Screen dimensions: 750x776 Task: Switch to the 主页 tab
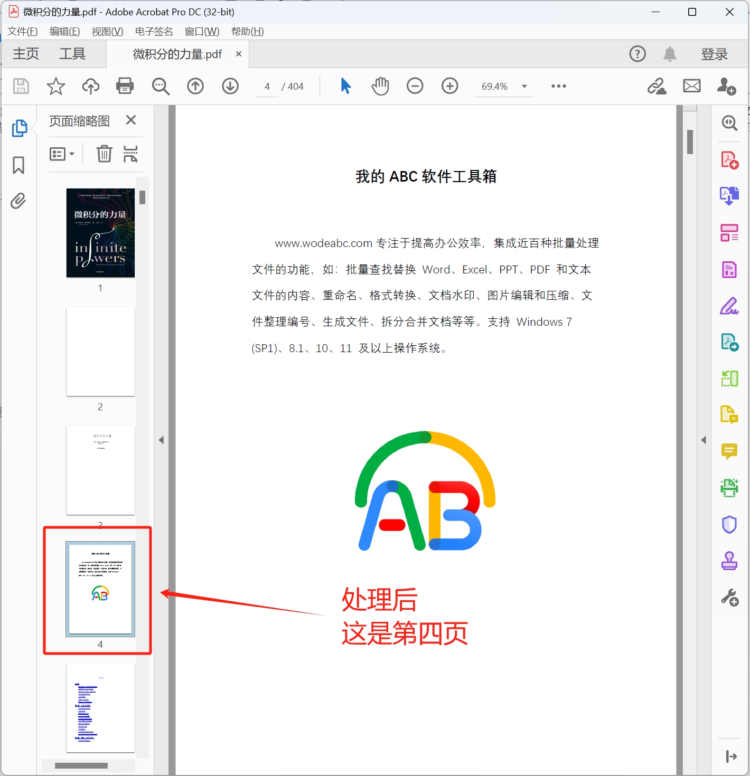[25, 53]
